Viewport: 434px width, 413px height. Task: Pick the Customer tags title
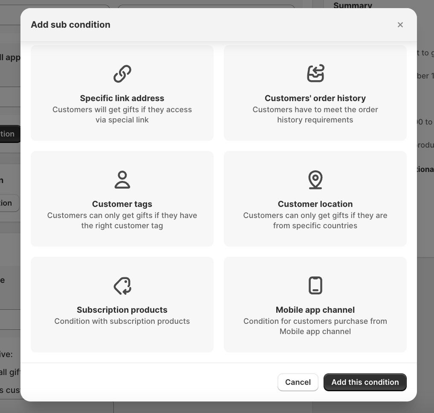point(122,204)
